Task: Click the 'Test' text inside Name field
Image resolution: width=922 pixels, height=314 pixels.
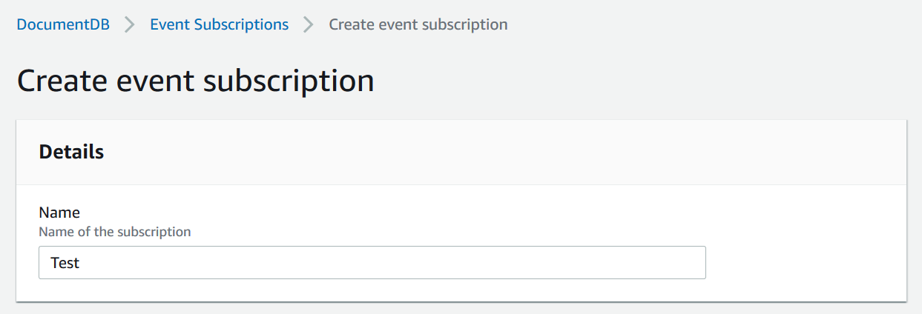Action: point(65,263)
